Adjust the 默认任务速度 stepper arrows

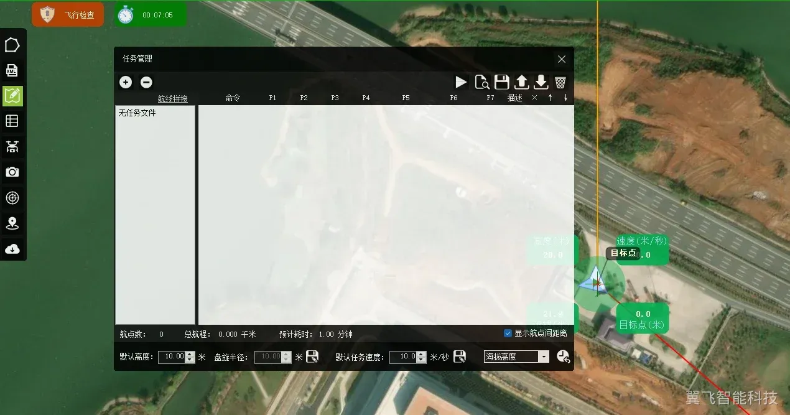click(x=422, y=357)
